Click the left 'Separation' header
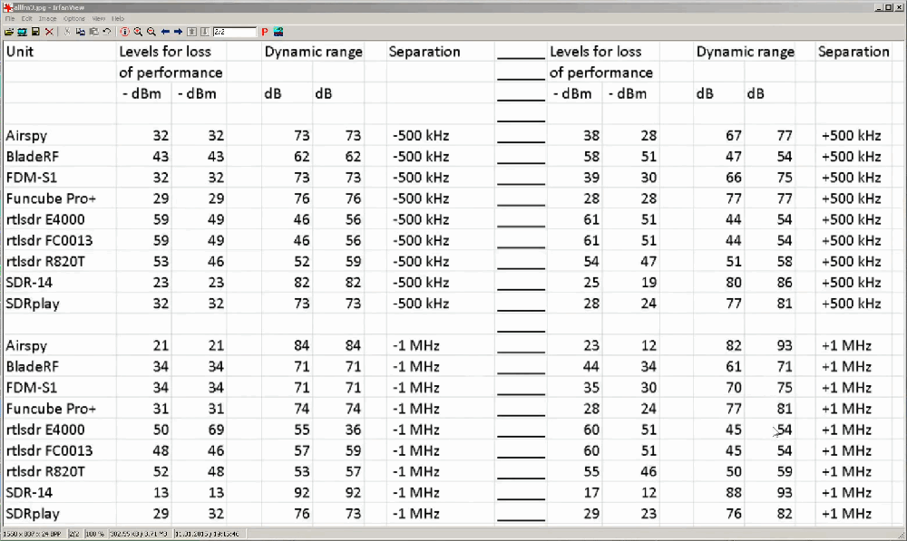Image resolution: width=907 pixels, height=541 pixels. (x=424, y=52)
